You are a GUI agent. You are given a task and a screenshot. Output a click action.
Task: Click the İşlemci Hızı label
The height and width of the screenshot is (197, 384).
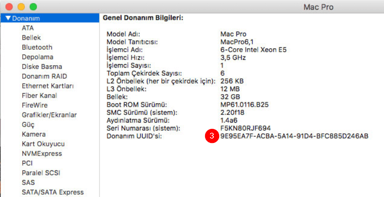click(125, 57)
